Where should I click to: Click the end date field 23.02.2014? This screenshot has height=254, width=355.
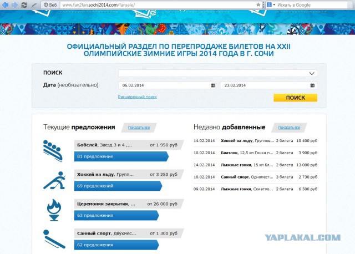[x=268, y=85]
